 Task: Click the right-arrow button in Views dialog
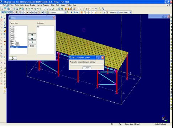click(32, 35)
